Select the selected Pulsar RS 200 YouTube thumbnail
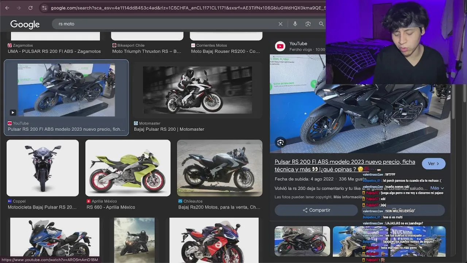This screenshot has width=467, height=263. pyautogui.click(x=66, y=90)
